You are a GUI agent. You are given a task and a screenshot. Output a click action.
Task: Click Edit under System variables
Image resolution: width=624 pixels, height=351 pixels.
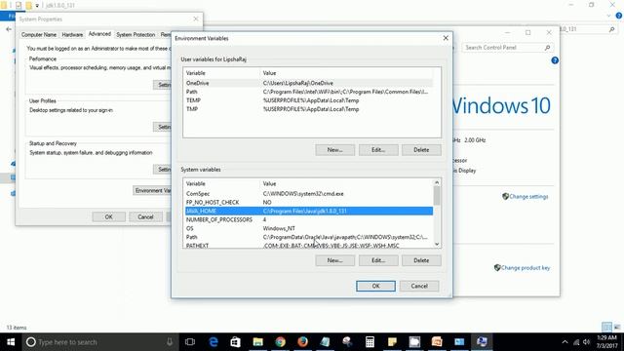tap(378, 260)
